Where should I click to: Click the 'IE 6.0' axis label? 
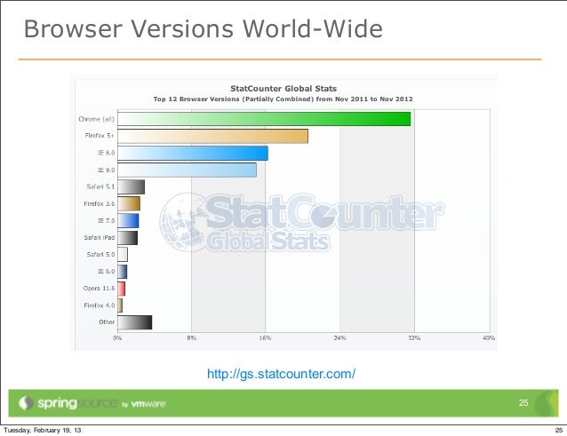point(107,272)
